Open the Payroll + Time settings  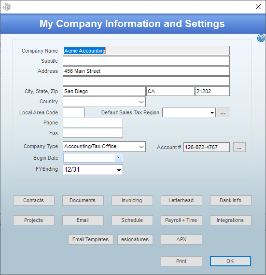tap(181, 220)
